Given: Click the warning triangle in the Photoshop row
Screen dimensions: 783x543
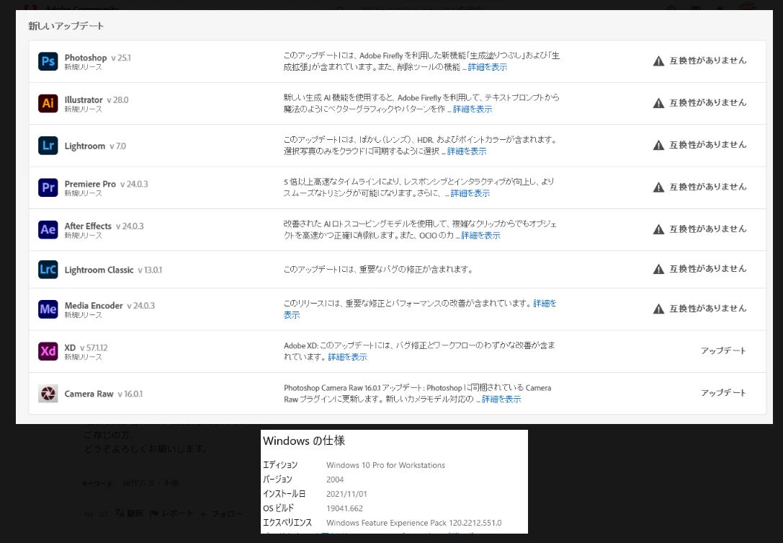Looking at the screenshot, I should (x=658, y=61).
